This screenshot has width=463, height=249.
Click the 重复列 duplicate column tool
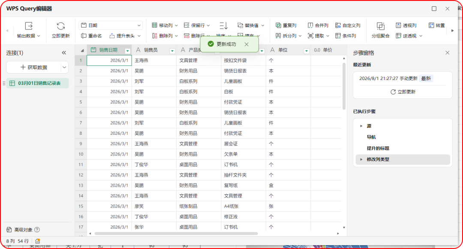[286, 25]
